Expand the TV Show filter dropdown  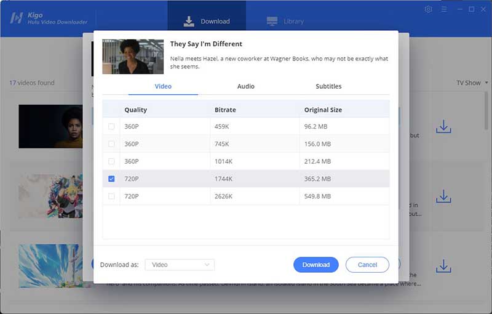click(472, 83)
